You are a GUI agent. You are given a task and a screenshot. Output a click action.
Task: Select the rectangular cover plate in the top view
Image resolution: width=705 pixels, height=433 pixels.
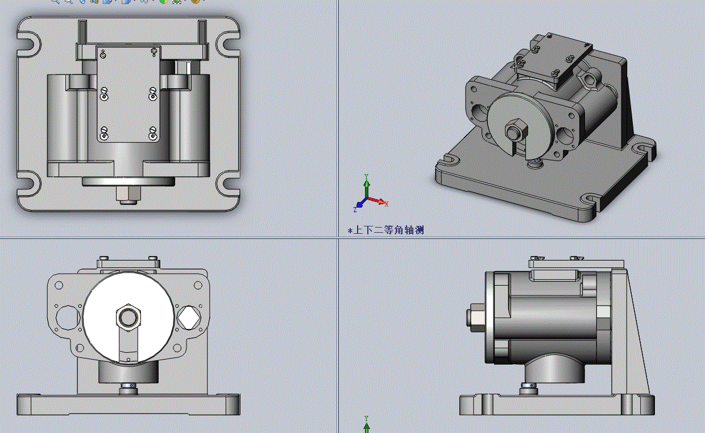128,94
